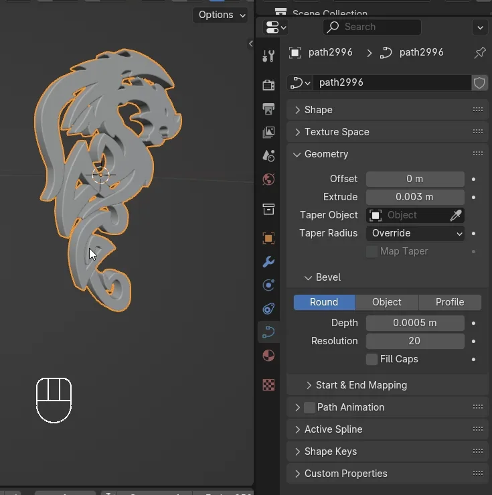The width and height of the screenshot is (492, 495).
Task: Open the Scene properties tab
Action: (268, 155)
